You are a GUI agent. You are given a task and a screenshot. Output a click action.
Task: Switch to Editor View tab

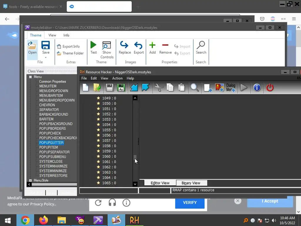[160, 183]
